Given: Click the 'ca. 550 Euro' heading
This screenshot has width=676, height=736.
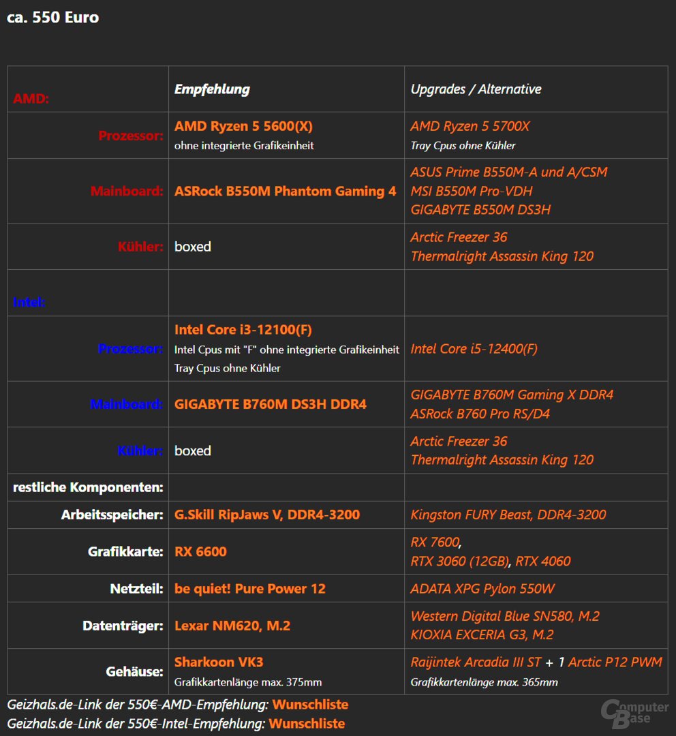Looking at the screenshot, I should (52, 17).
